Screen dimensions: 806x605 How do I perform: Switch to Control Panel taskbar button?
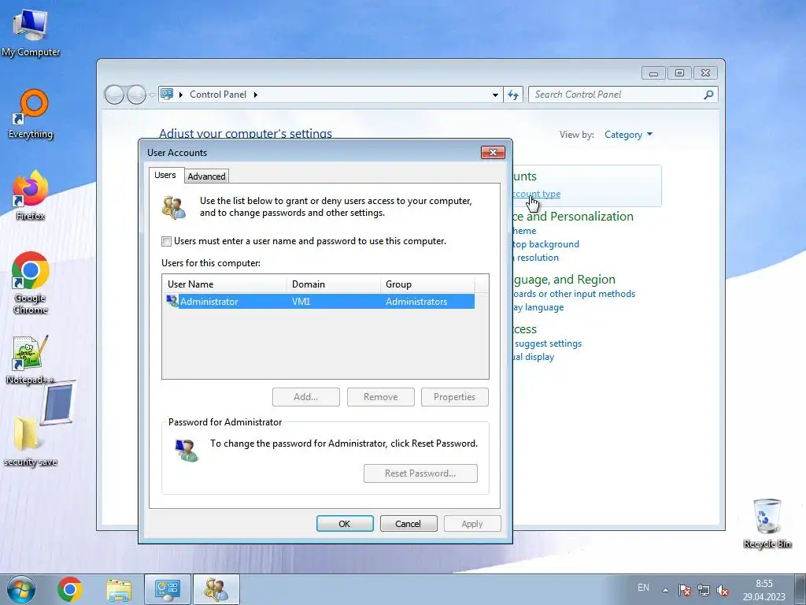[x=168, y=589]
